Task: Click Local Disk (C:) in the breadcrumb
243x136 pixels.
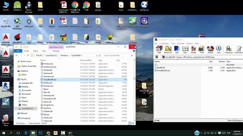Action: (x=51, y=56)
